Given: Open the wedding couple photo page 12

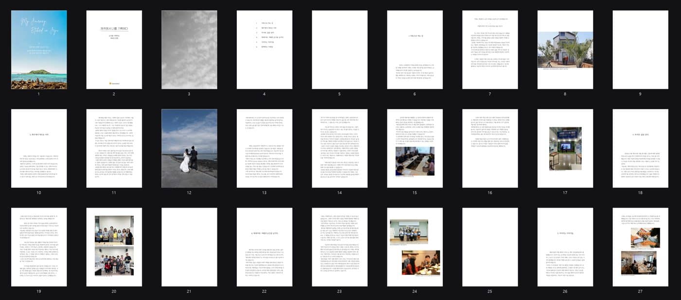Looking at the screenshot, I should (189, 148).
